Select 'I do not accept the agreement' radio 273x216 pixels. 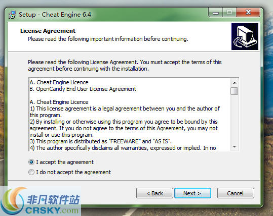31,172
